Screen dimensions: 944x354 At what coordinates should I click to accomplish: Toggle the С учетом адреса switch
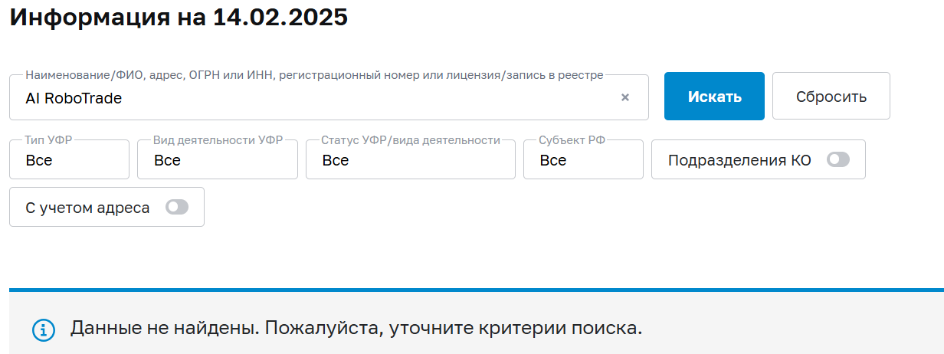[x=177, y=207]
